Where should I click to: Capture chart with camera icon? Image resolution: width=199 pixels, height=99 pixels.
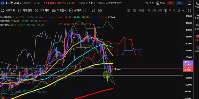(x=100, y=11)
